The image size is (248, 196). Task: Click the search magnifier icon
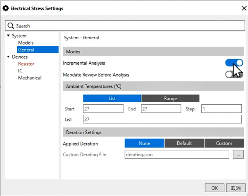[x=10, y=26]
